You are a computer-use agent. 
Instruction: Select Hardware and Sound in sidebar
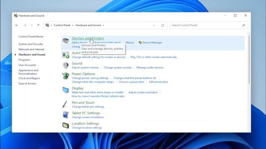pyautogui.click(x=32, y=54)
